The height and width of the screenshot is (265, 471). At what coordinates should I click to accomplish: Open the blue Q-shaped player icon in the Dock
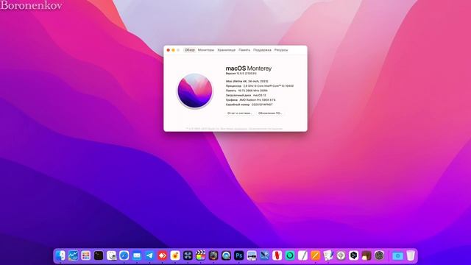[226, 255]
